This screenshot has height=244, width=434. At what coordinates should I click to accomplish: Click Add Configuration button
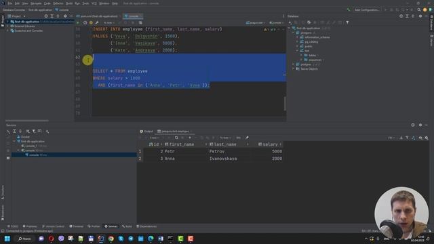coord(367,9)
